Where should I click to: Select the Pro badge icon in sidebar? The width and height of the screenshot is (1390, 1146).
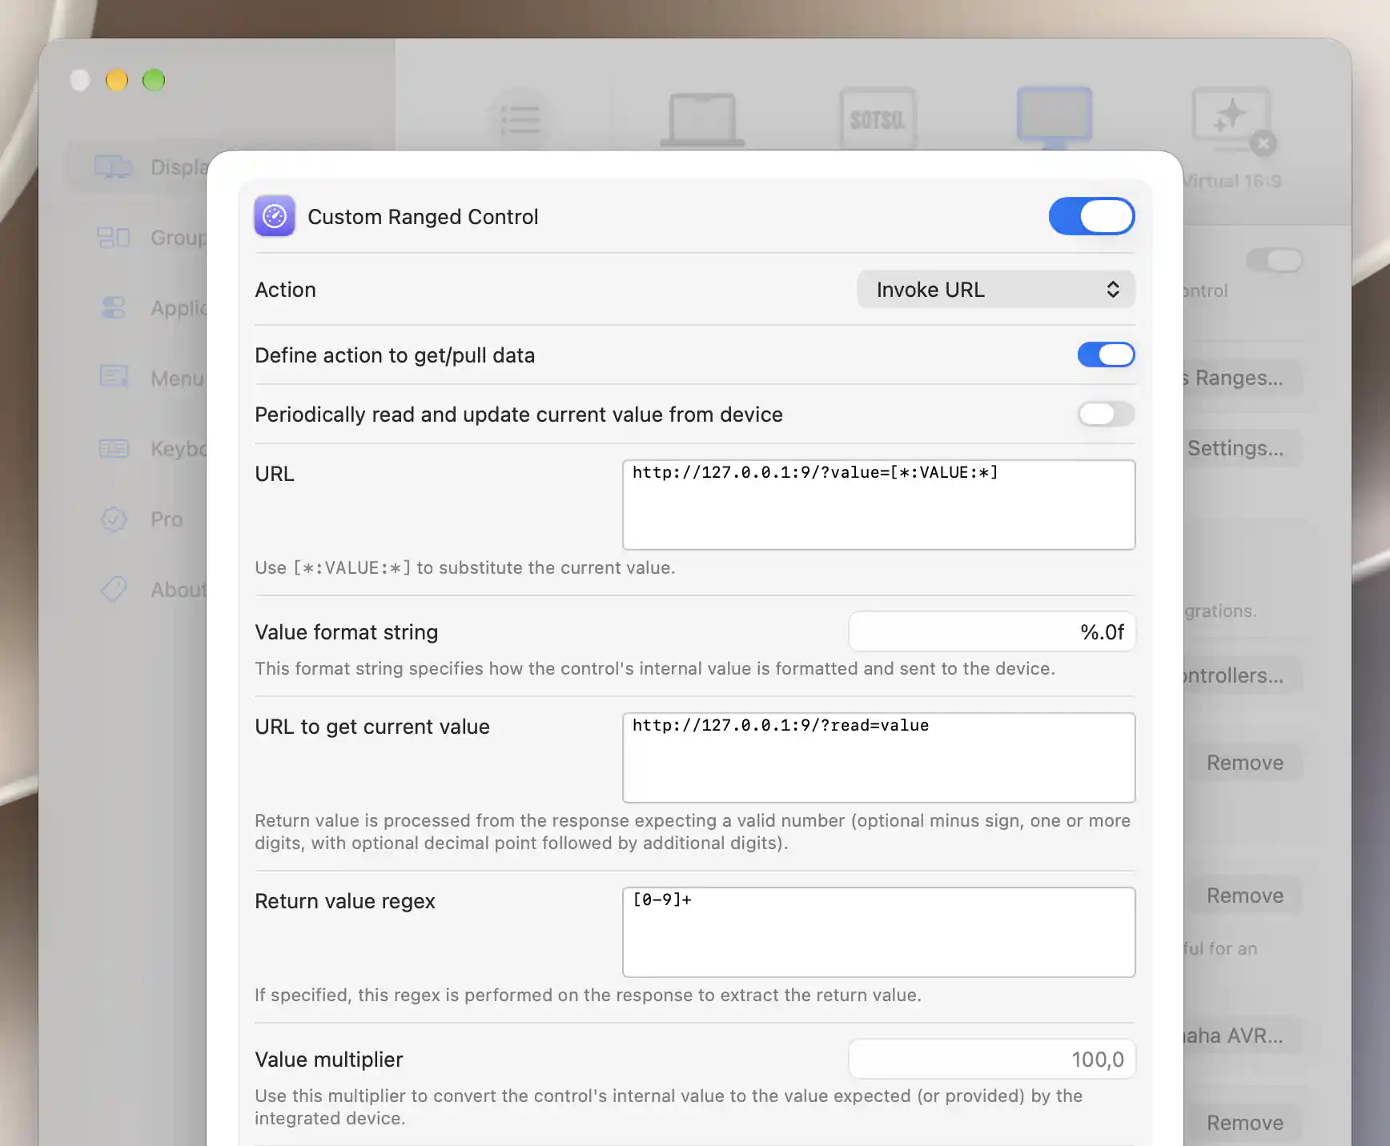(114, 519)
